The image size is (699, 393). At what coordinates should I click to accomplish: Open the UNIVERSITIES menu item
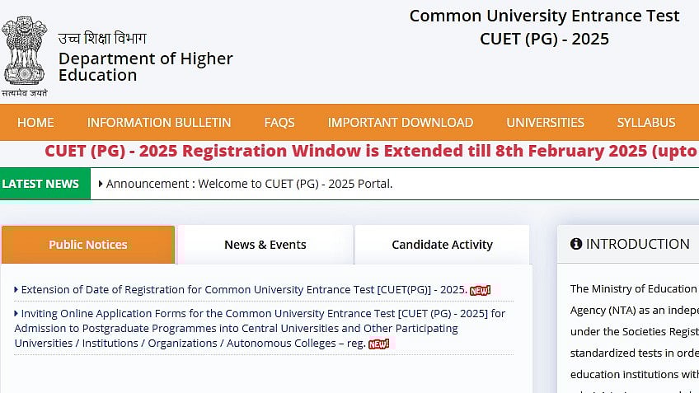[x=545, y=123]
